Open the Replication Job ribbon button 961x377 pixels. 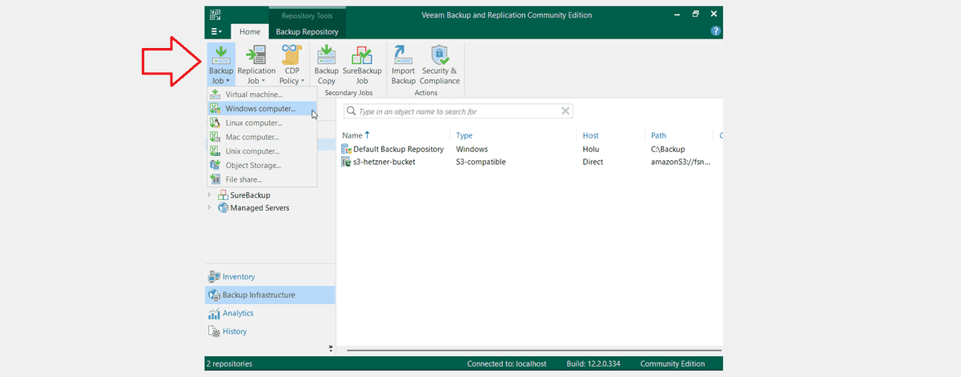pos(256,65)
